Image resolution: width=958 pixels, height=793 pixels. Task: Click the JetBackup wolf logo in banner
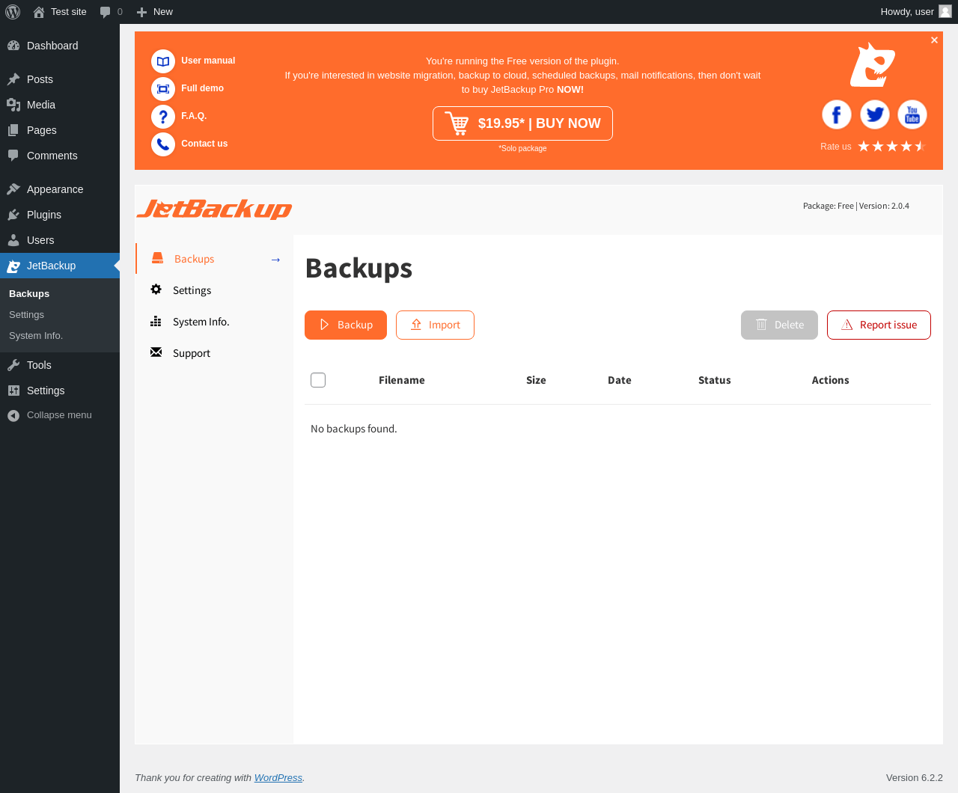pyautogui.click(x=873, y=64)
